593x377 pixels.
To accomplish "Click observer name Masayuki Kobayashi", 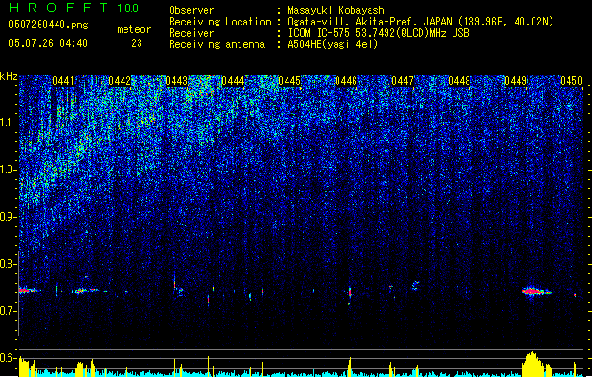I will pos(338,10).
